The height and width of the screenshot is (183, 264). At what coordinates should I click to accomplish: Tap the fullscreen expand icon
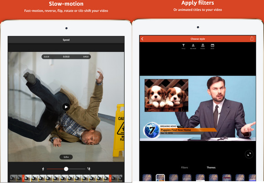249,154
